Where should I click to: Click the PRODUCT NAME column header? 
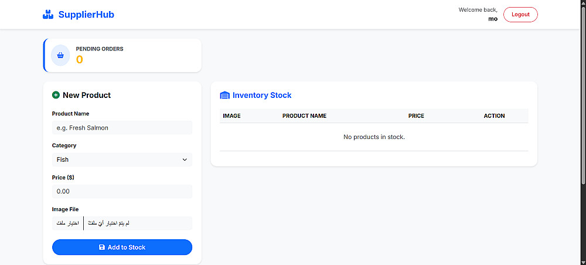[x=304, y=116]
